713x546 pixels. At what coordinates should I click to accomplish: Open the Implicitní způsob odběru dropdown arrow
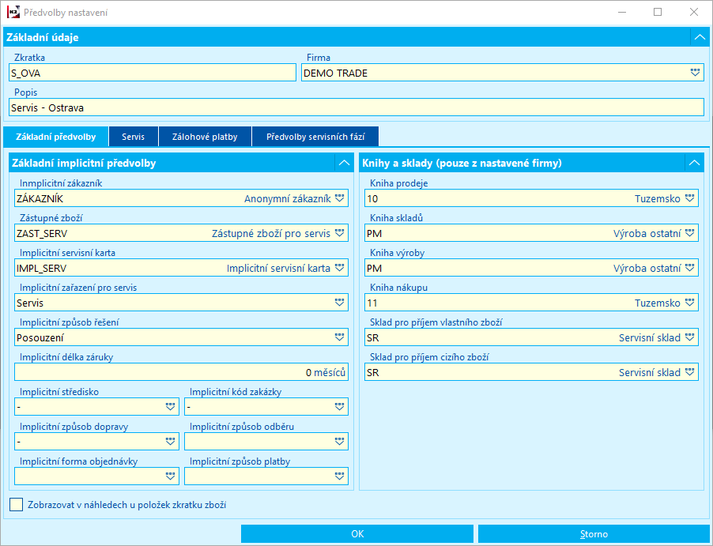click(x=339, y=442)
